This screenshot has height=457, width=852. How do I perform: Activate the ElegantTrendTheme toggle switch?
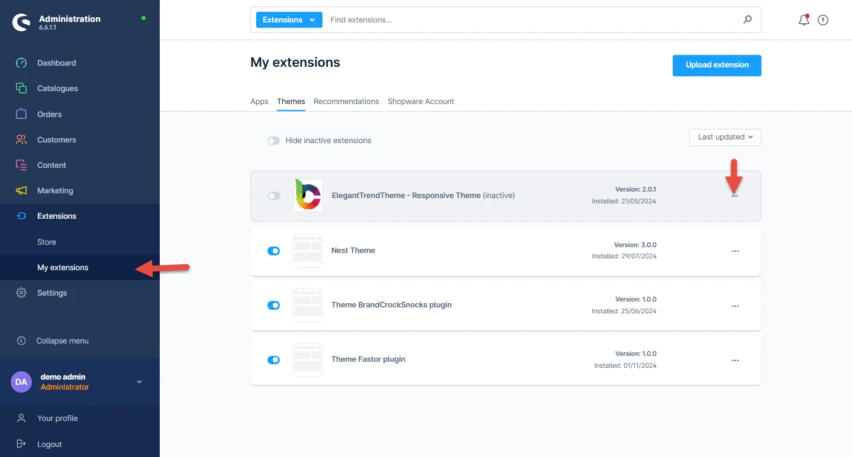tap(274, 196)
